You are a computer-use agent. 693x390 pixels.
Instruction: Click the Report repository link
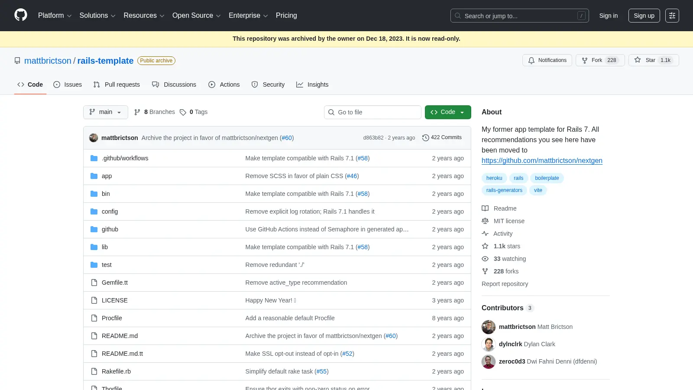(x=505, y=284)
